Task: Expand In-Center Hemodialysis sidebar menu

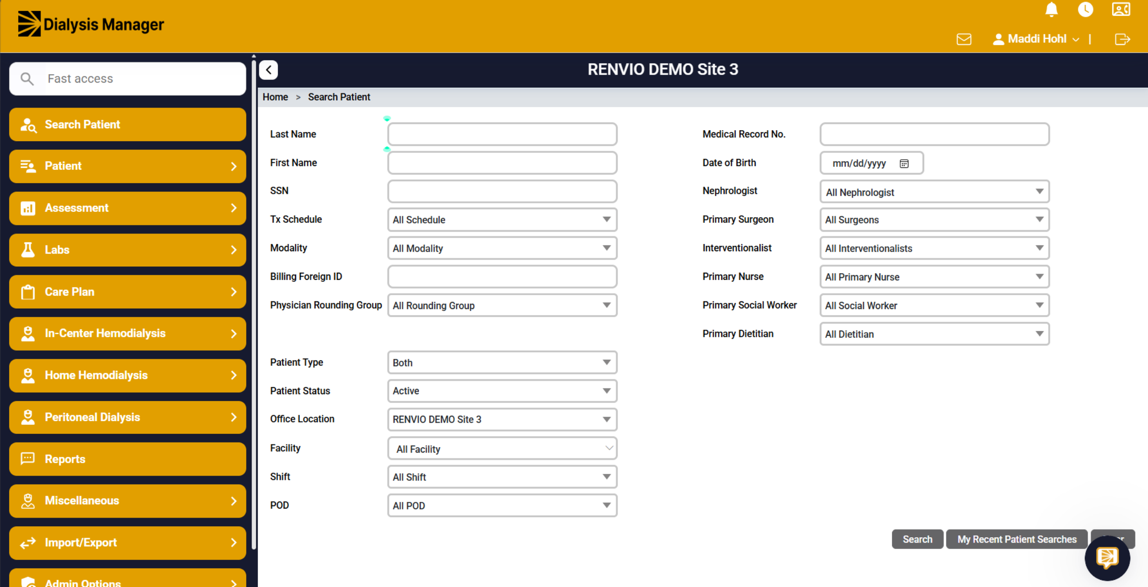Action: coord(128,333)
